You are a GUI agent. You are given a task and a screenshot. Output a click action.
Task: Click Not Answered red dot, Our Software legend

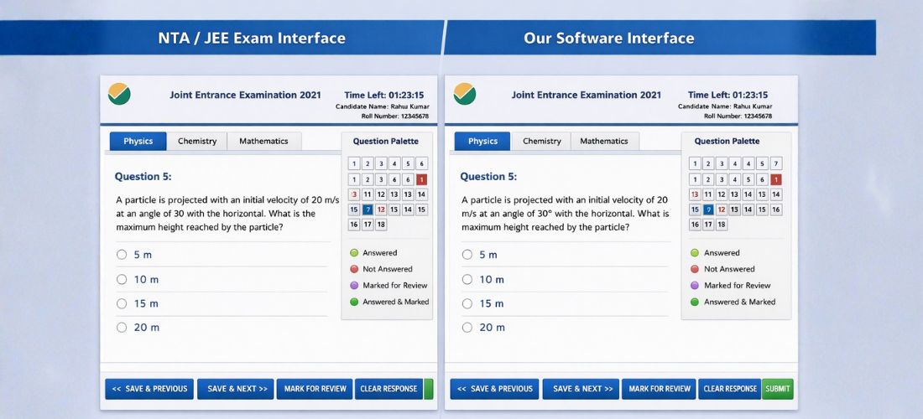(695, 269)
